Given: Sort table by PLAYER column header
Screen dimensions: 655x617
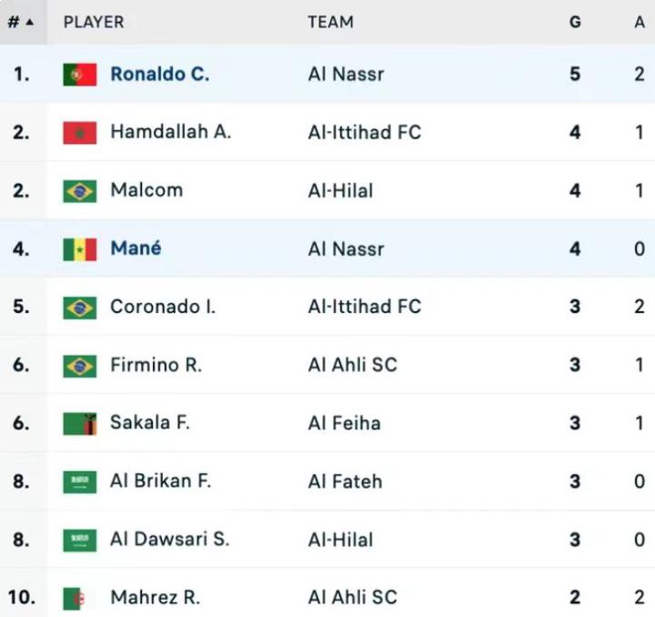Looking at the screenshot, I should (94, 22).
